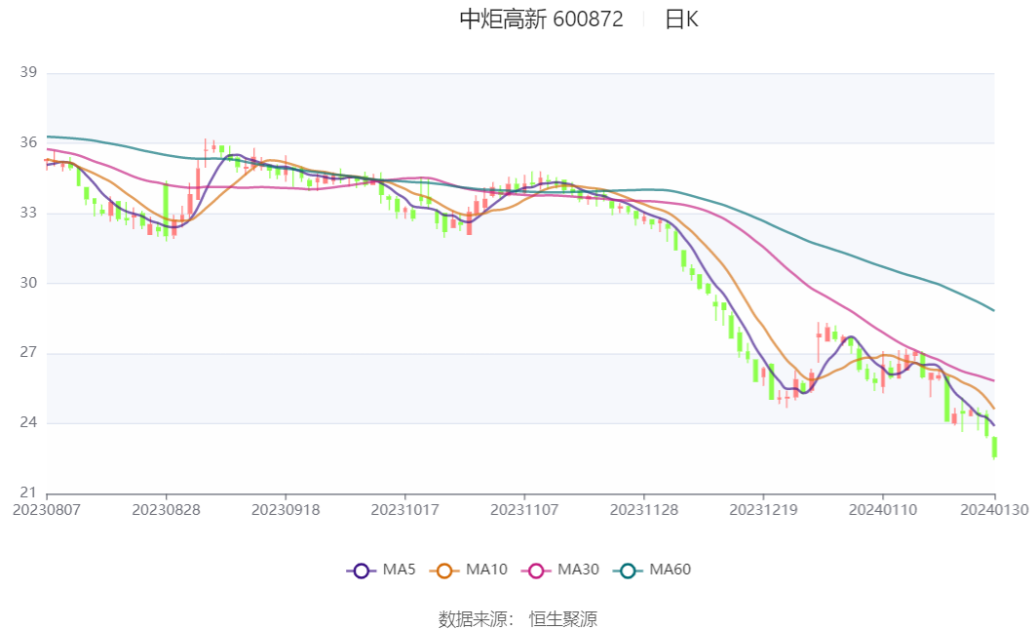Screen dimensions: 1035x630
Task: Click x-axis date label 20230828
Action: [x=167, y=510]
